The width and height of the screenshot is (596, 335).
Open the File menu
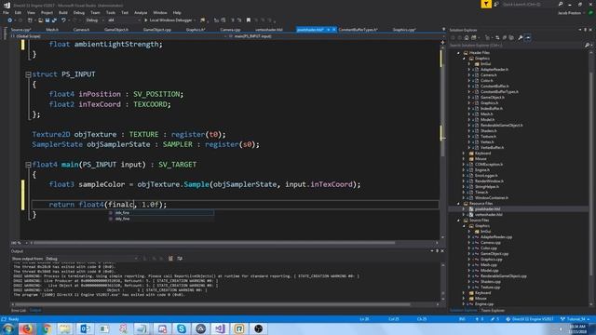point(6,12)
